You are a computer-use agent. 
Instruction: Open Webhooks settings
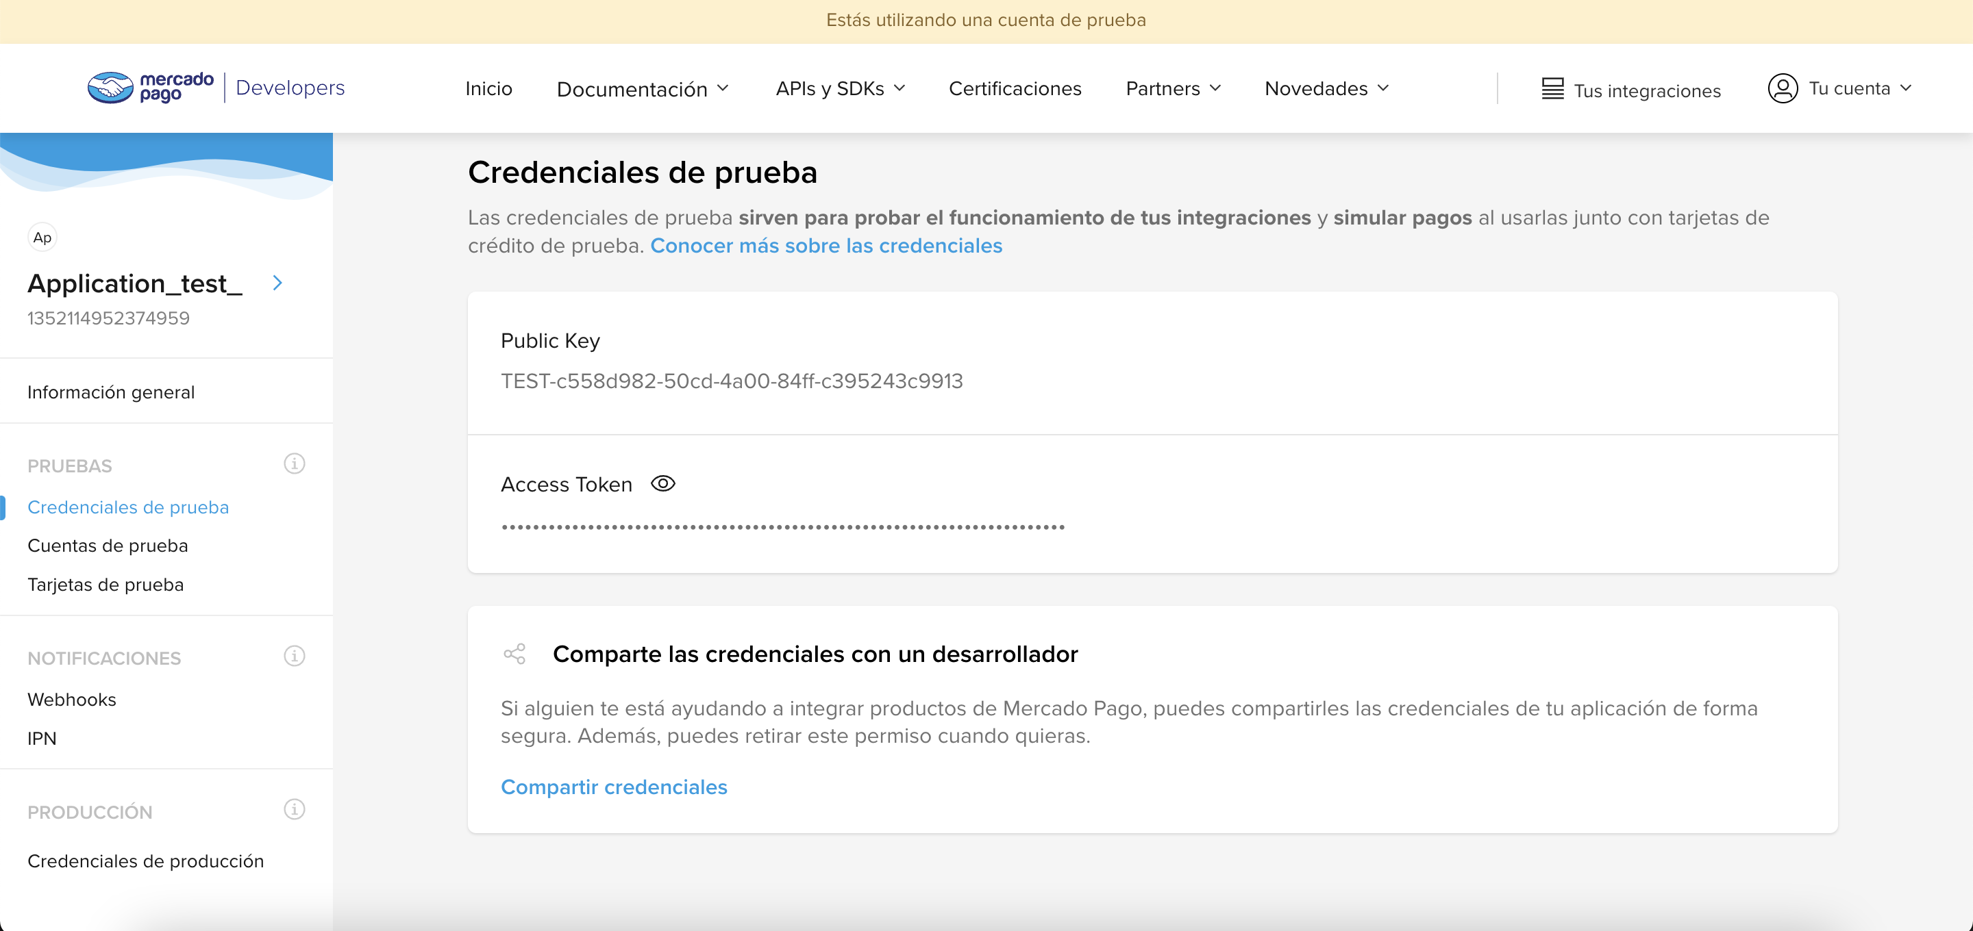(x=72, y=699)
